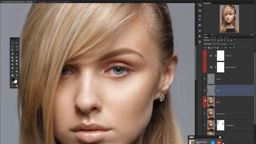Select the Dodge tool
This screenshot has height=144, width=256.
pyautogui.click(x=17, y=64)
